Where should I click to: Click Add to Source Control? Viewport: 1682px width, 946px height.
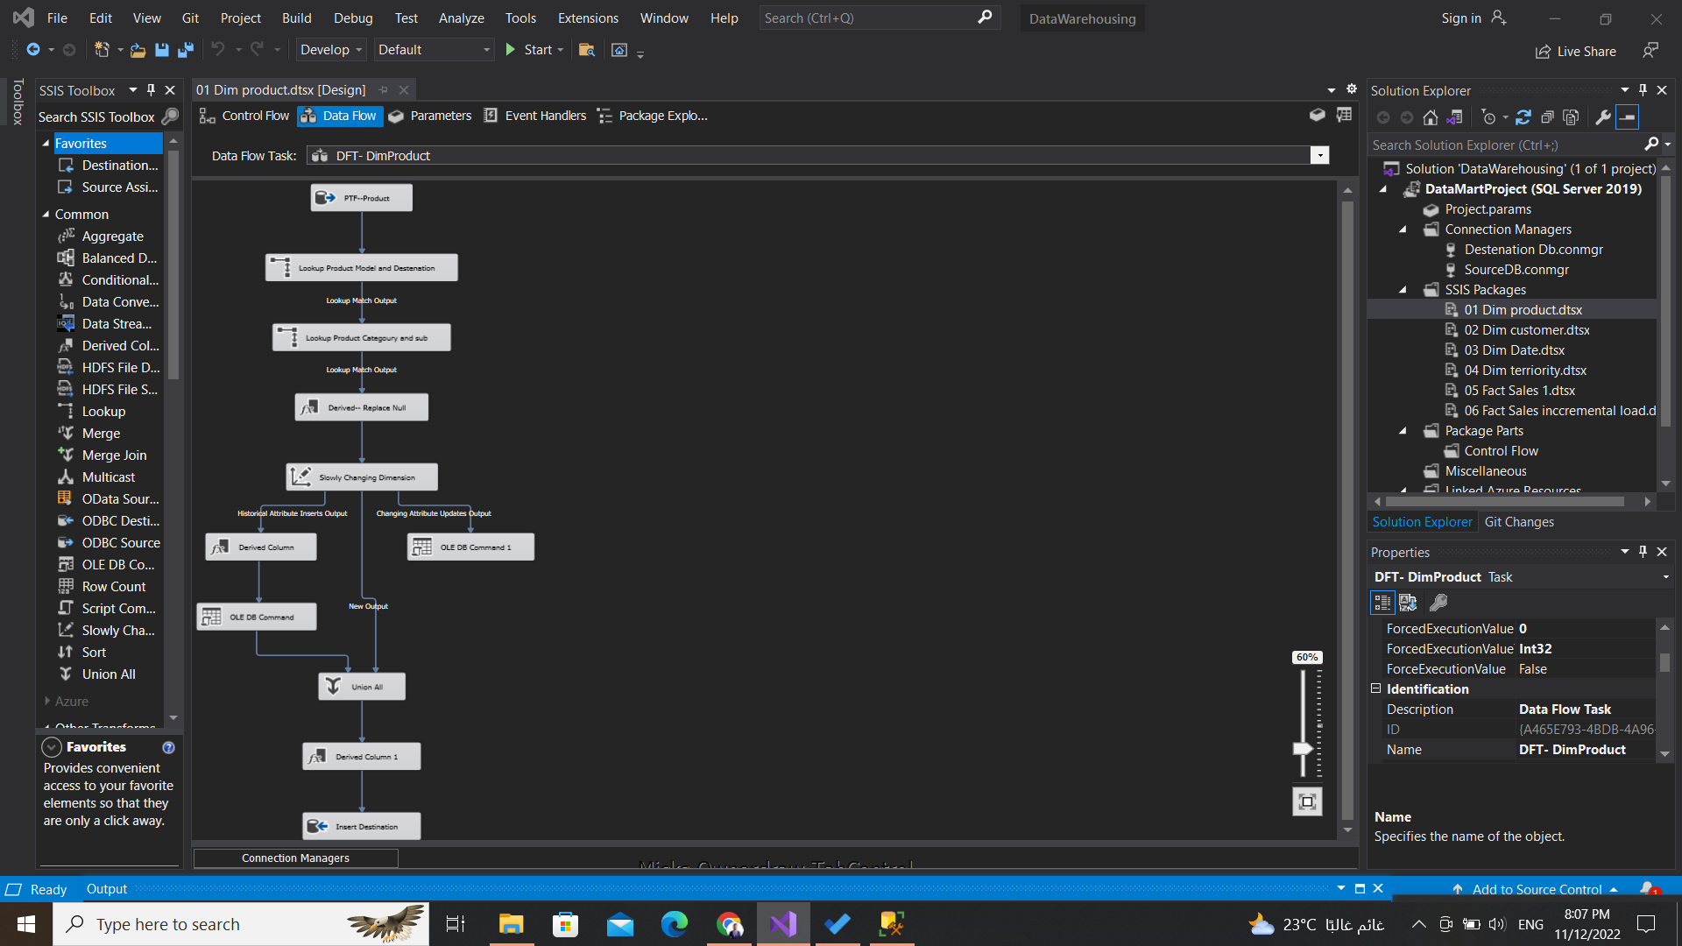click(x=1536, y=888)
